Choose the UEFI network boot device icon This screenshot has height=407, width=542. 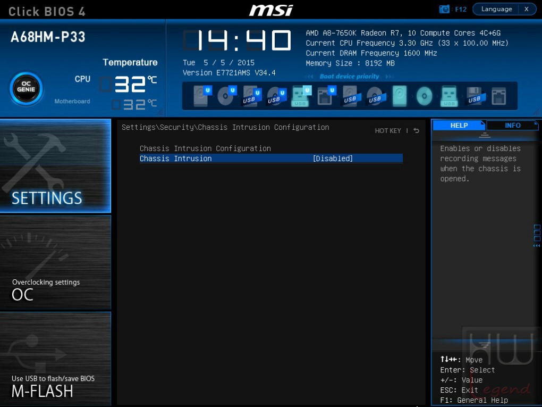326,96
